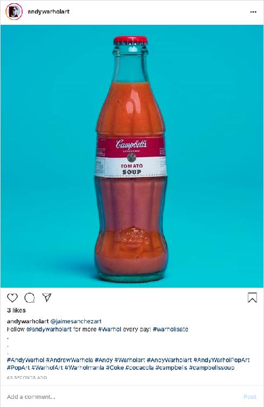Open the #cocacola hashtag
The height and width of the screenshot is (407, 264).
point(139,368)
